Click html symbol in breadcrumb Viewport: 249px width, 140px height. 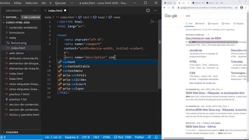(x=86, y=17)
